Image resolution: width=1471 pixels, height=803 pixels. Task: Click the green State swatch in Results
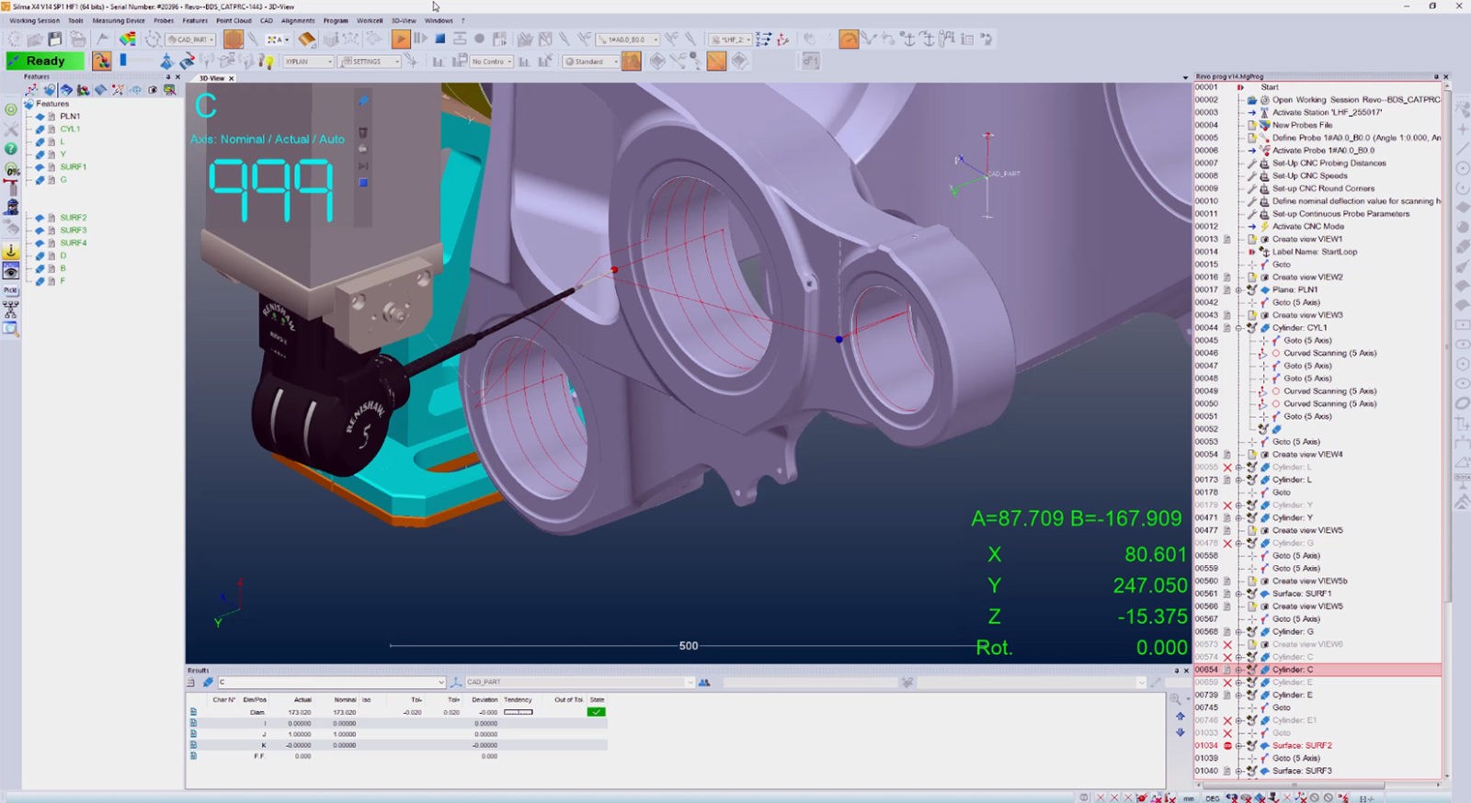(x=596, y=712)
